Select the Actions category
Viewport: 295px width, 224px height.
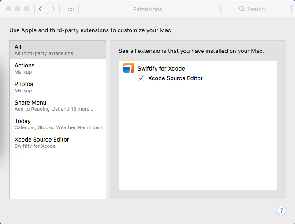pyautogui.click(x=58, y=68)
